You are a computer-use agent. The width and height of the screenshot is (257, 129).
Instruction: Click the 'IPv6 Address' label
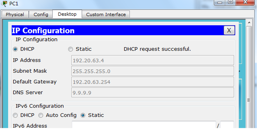coord(30,126)
